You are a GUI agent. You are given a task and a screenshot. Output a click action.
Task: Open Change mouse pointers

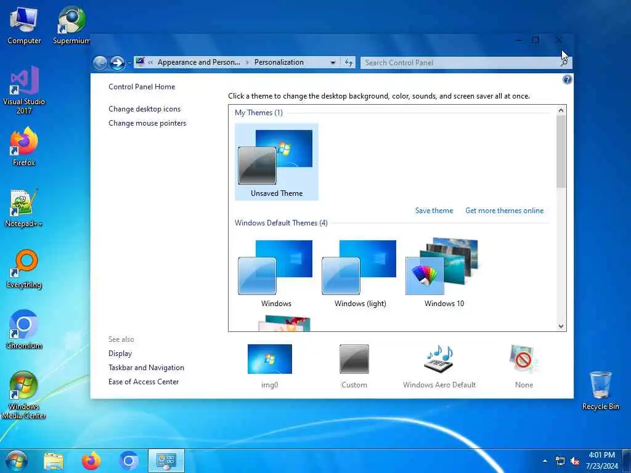pos(147,123)
